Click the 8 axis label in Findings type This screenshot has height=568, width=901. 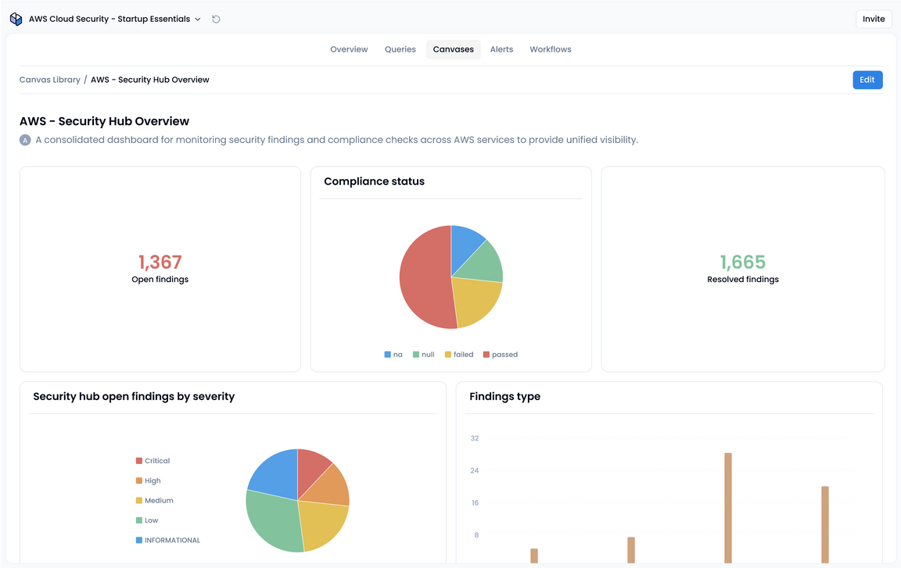click(x=476, y=534)
